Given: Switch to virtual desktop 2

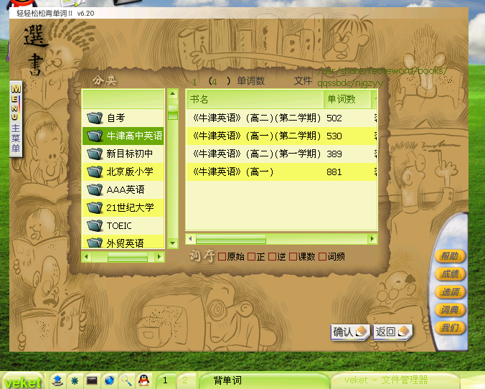Looking at the screenshot, I should coord(185,380).
